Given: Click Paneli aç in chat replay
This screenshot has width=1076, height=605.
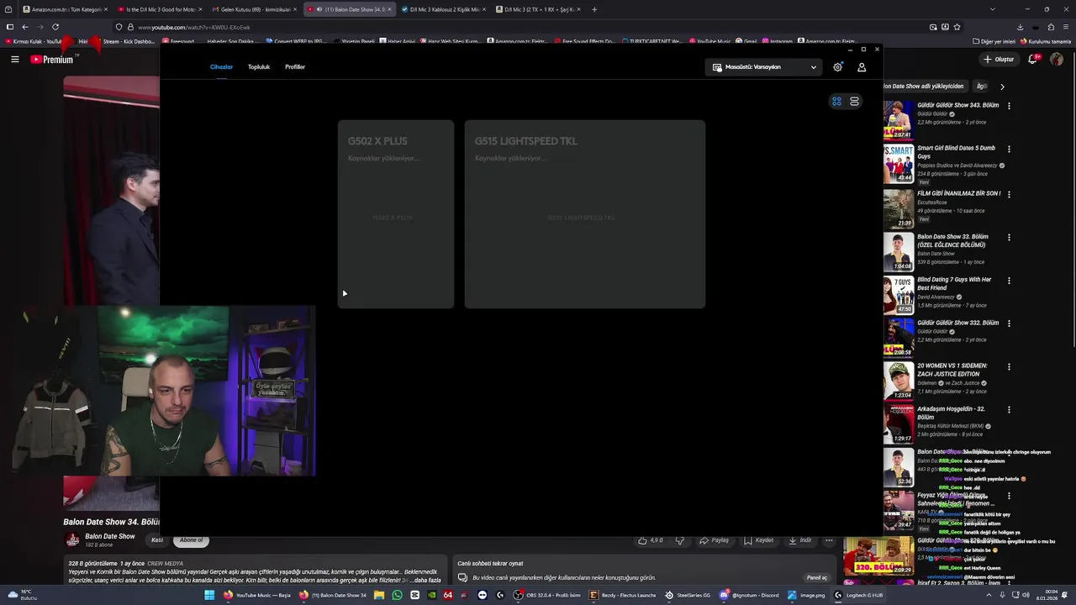Looking at the screenshot, I should (817, 578).
